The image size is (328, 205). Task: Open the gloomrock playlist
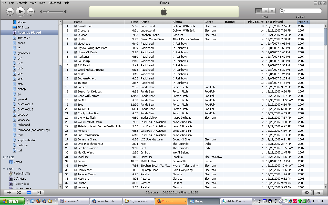(x=24, y=53)
